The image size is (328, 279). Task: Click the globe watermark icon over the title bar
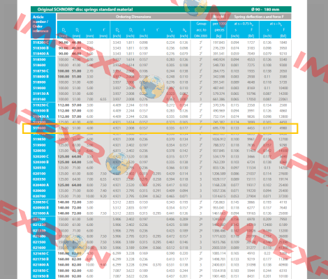click(195, 7)
